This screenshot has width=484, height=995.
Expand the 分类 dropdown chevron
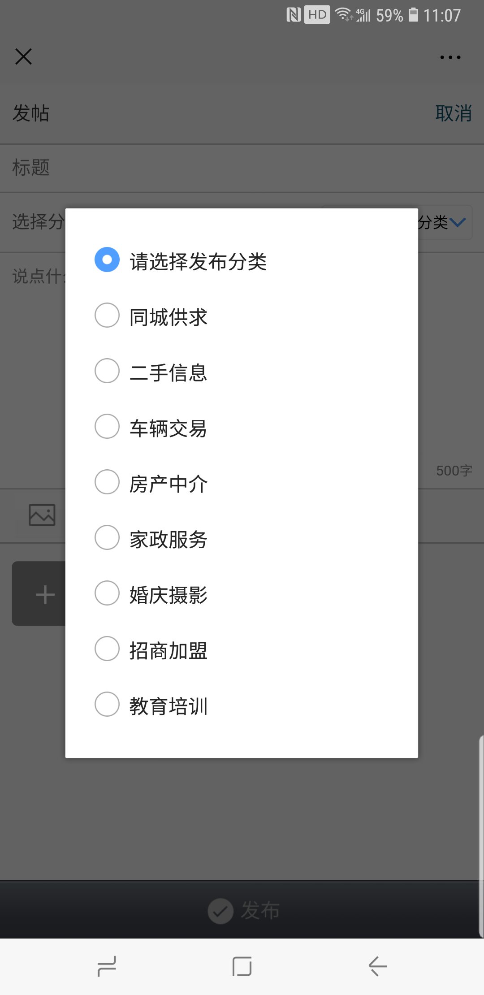tap(458, 223)
